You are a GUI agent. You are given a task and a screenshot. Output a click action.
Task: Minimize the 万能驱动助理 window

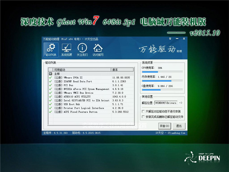pos(177,39)
